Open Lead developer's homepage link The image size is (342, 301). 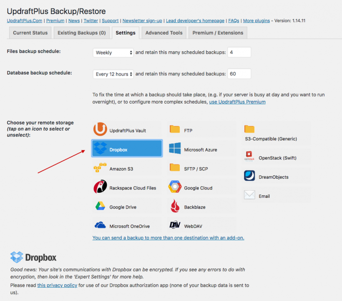click(x=195, y=21)
